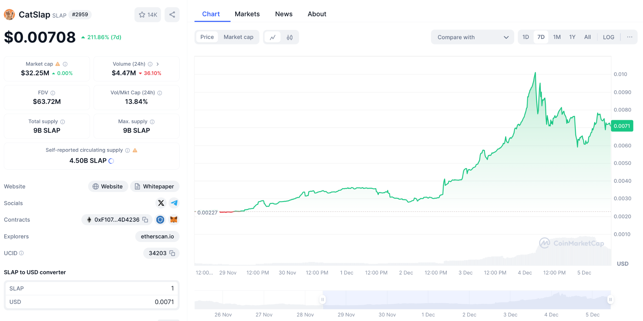Open Volume (24h) details chevron
643x321 pixels.
pos(158,64)
